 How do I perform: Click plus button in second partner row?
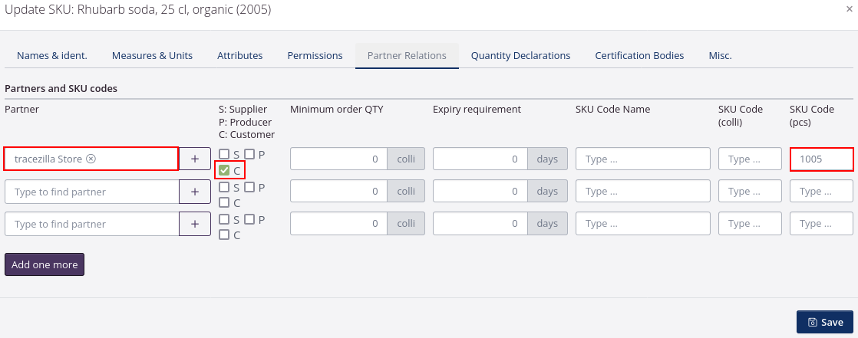[195, 192]
